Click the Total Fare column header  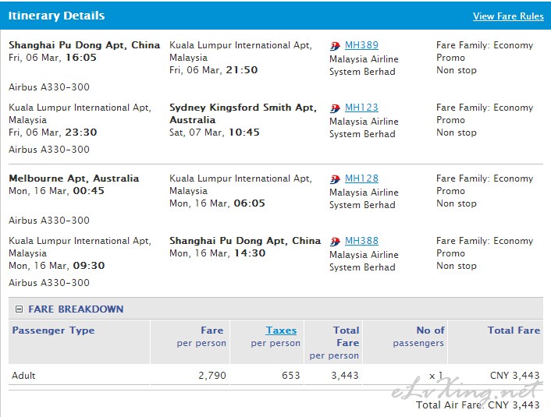514,330
